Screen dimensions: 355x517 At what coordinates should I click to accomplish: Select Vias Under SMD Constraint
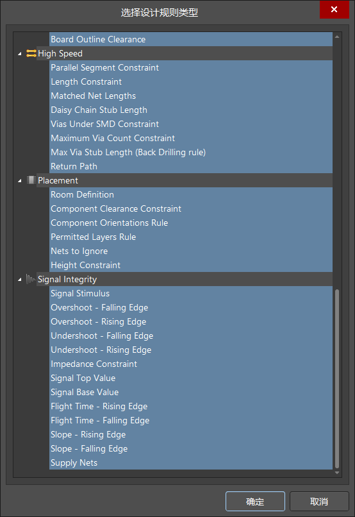(191, 124)
